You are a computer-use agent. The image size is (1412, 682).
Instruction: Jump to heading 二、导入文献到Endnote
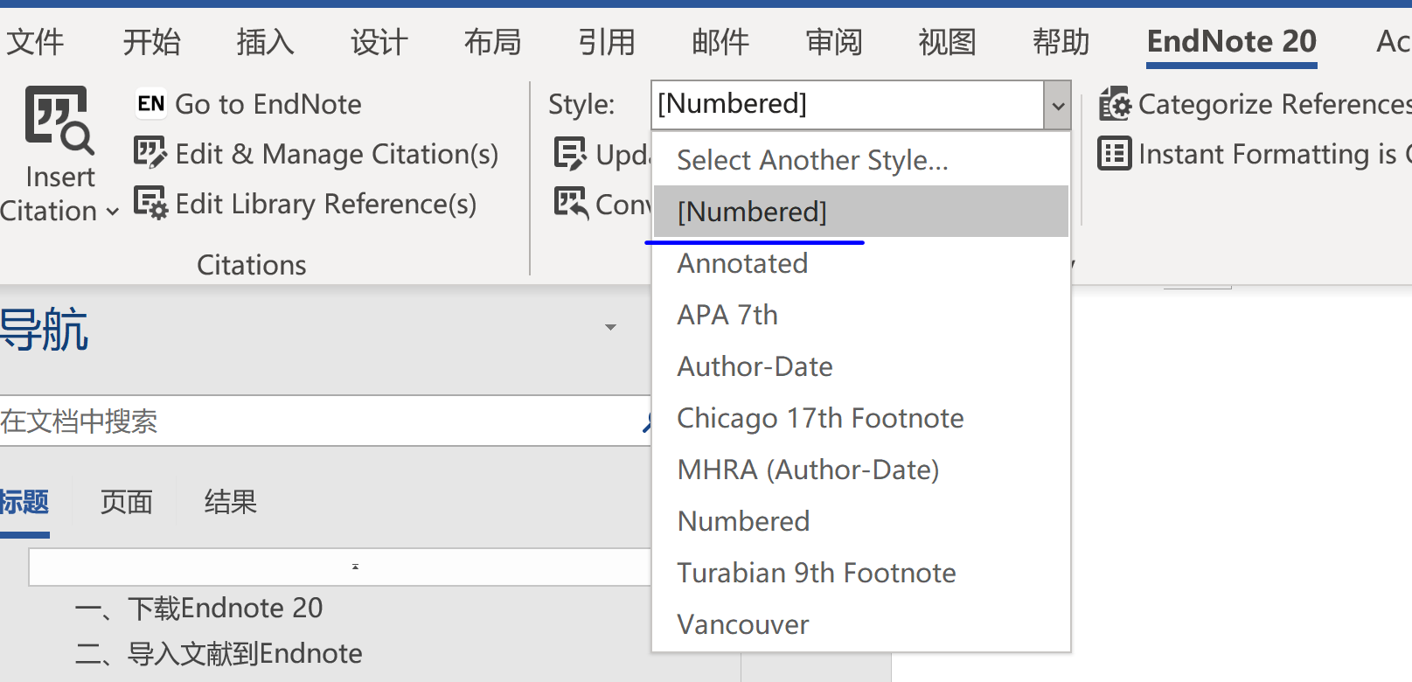click(x=219, y=653)
